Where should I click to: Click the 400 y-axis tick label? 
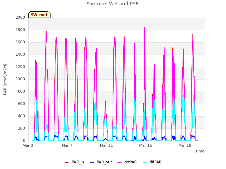pyautogui.click(x=22, y=116)
